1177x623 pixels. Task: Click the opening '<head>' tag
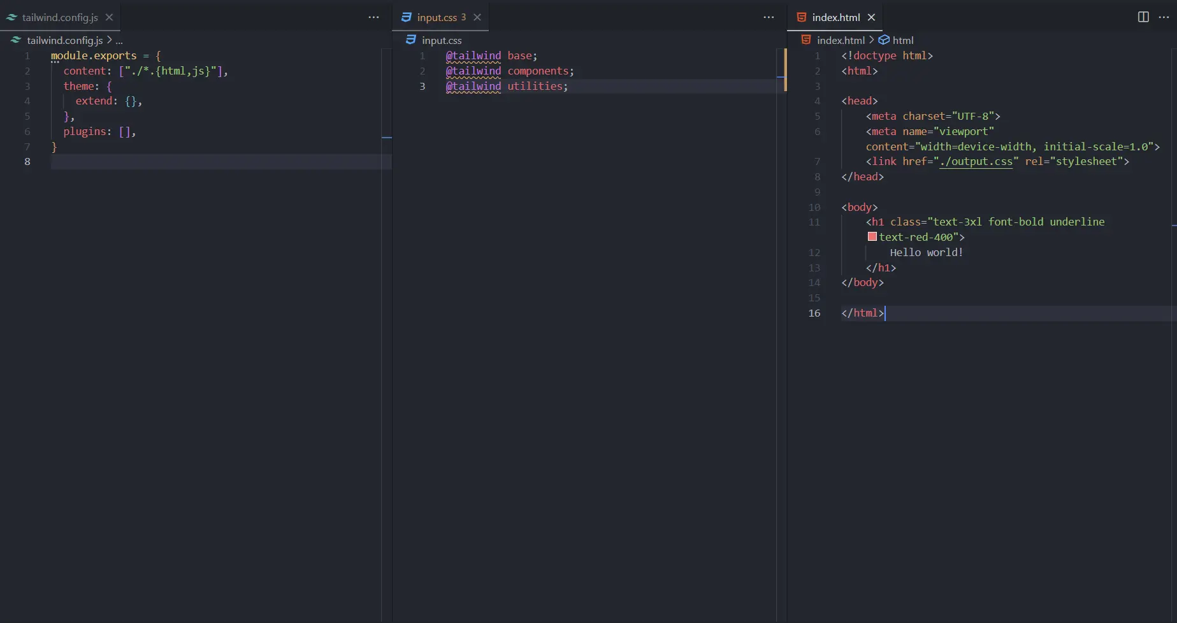(x=860, y=101)
